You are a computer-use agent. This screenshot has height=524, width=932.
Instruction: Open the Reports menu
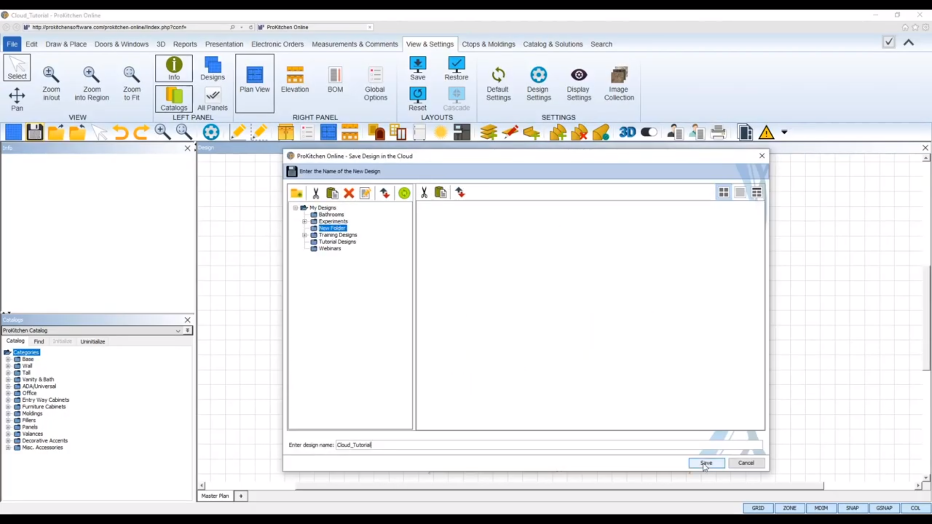point(185,44)
